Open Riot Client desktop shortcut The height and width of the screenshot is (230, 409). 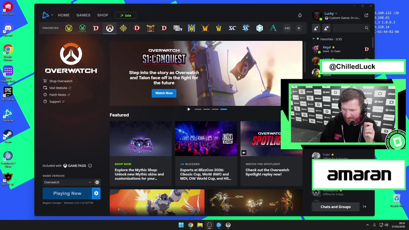[8, 8]
